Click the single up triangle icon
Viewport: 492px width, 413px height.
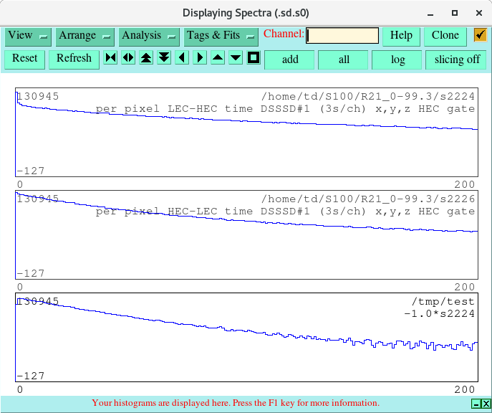pos(218,58)
